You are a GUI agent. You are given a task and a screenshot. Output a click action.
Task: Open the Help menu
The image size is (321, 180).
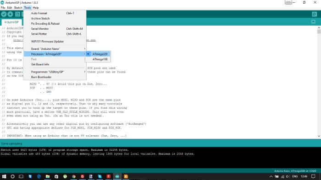36,8
